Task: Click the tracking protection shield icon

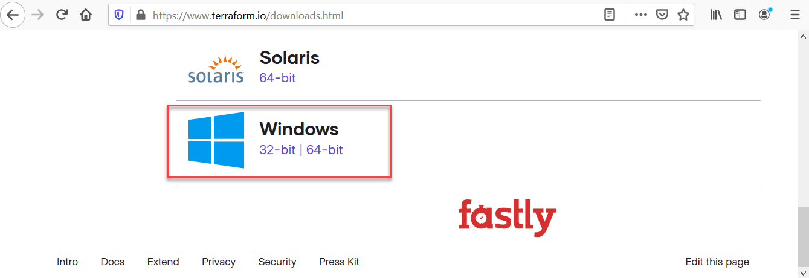Action: 120,15
